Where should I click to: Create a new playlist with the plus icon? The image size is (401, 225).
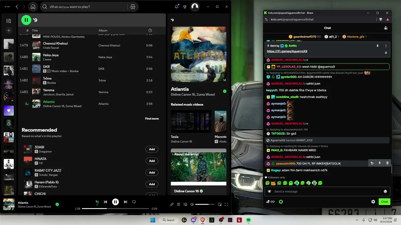[9, 30]
